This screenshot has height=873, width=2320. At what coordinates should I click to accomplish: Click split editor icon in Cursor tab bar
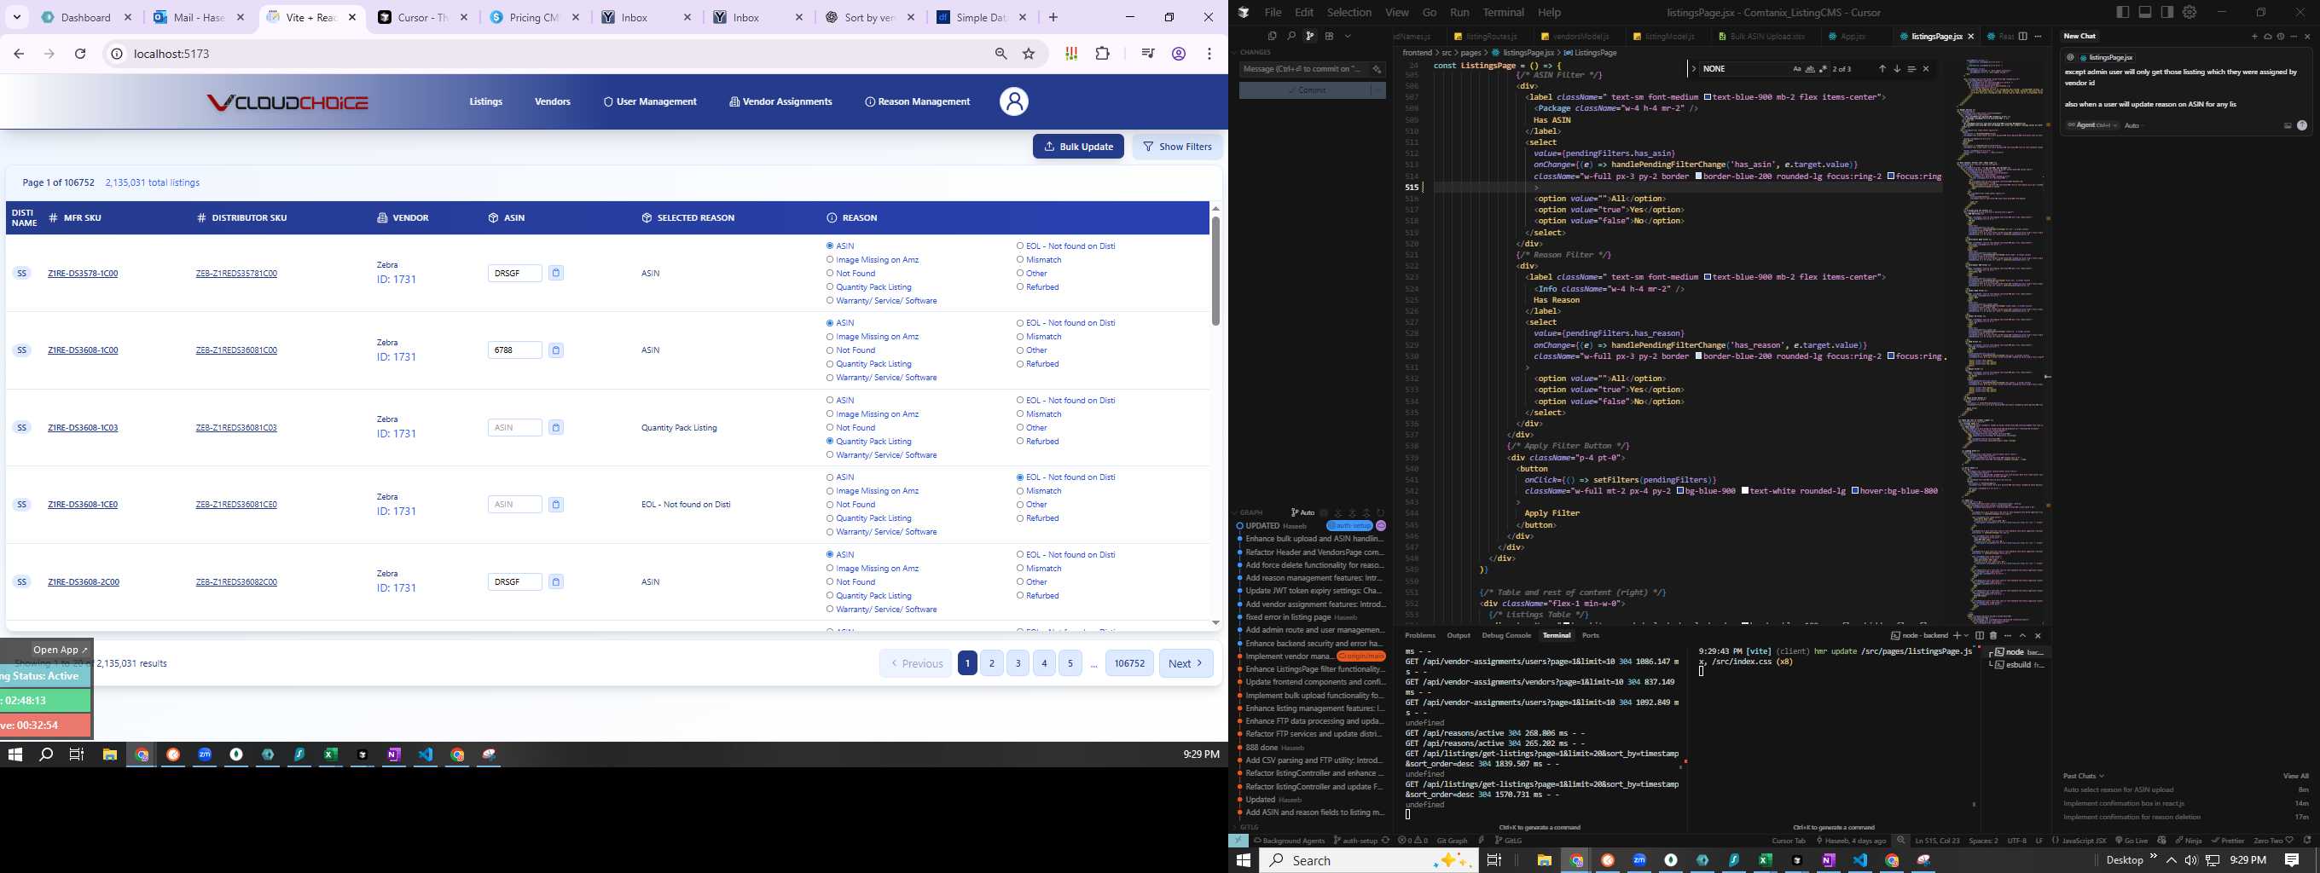point(2023,36)
